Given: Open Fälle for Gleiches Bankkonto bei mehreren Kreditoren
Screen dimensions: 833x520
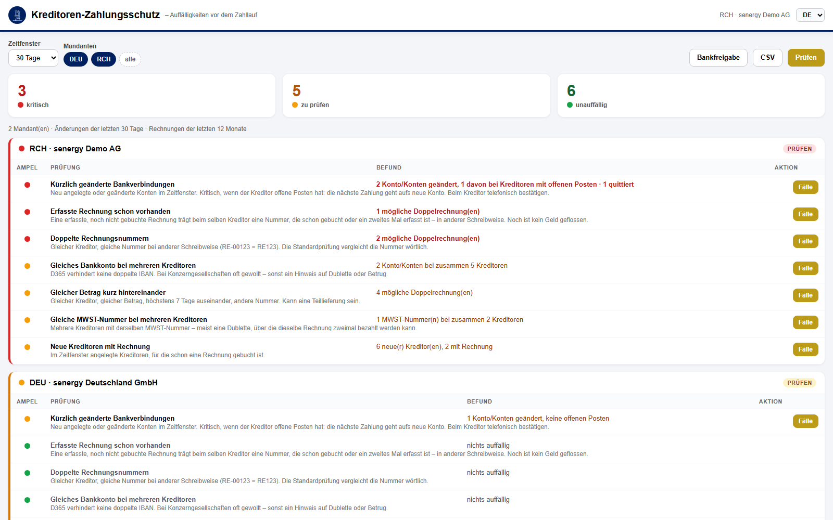Looking at the screenshot, I should (805, 268).
